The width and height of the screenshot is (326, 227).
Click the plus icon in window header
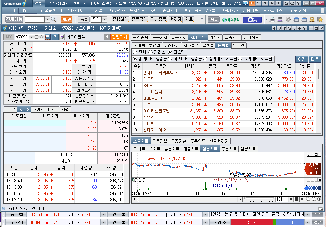click(x=274, y=28)
